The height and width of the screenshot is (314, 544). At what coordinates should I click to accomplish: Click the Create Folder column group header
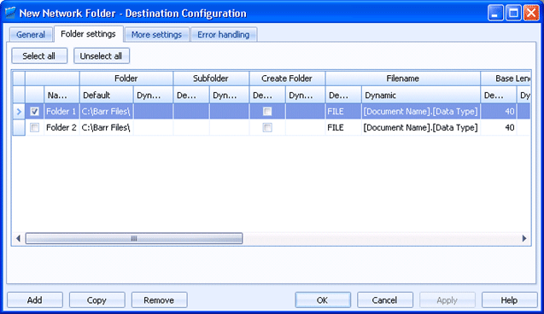[x=287, y=78]
